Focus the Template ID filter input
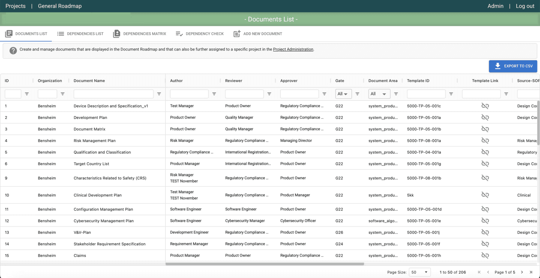Screen dimensions: 540x278 point(426,94)
